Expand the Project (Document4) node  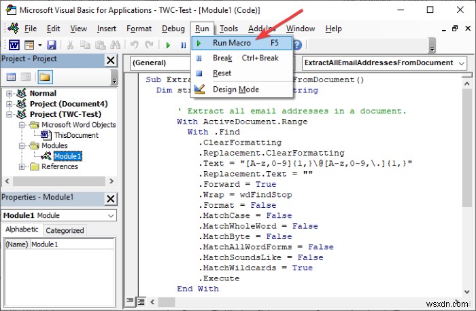pyautogui.click(x=9, y=104)
